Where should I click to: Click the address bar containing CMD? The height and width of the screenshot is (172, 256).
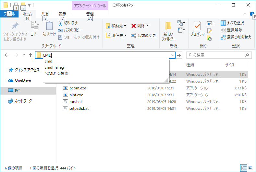[105, 55]
